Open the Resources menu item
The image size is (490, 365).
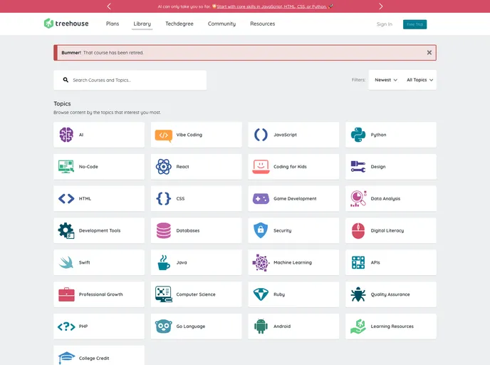pos(263,24)
